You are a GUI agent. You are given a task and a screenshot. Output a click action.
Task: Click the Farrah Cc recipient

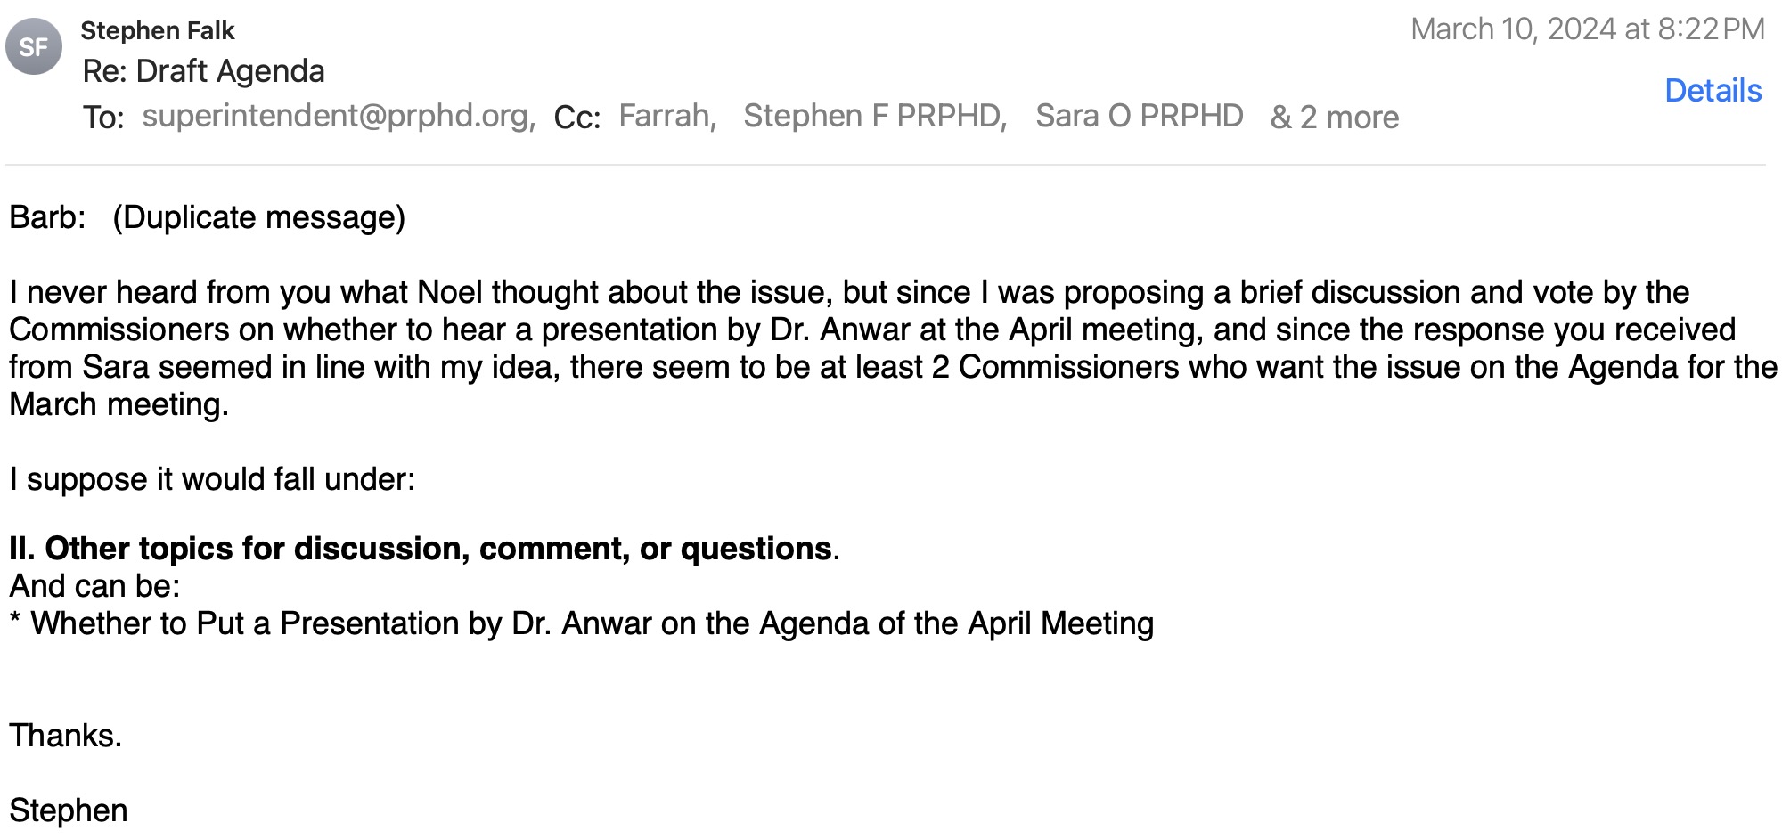click(666, 116)
